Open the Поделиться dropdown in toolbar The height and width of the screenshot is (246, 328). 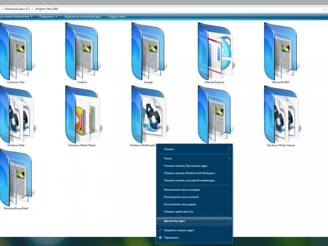(x=48, y=16)
